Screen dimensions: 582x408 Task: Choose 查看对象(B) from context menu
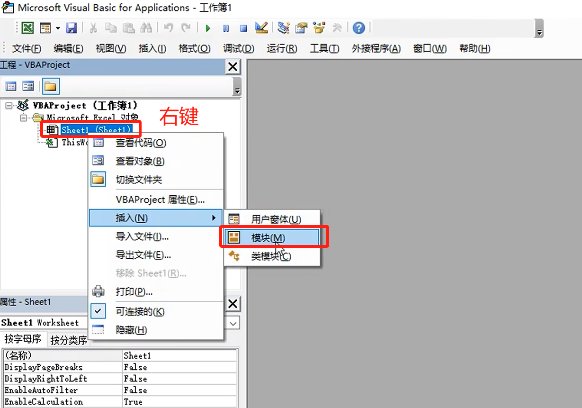coord(156,161)
